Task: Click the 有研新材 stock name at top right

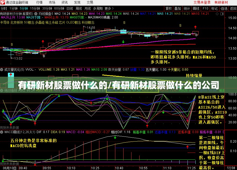Action: click(x=221, y=2)
